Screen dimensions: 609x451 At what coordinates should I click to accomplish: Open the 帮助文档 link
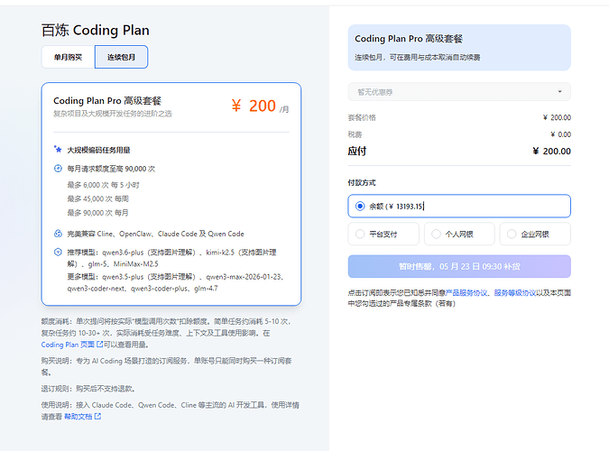(x=78, y=417)
